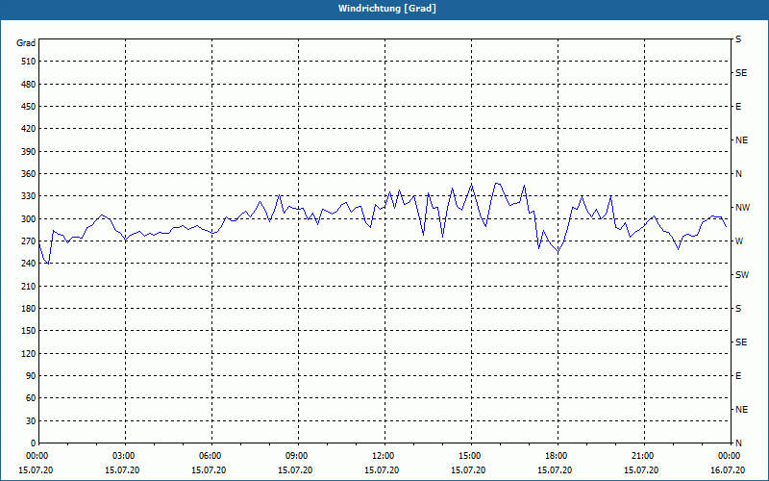This screenshot has height=481, width=769.
Task: Select the 180 degree axis label
Action: click(x=29, y=309)
